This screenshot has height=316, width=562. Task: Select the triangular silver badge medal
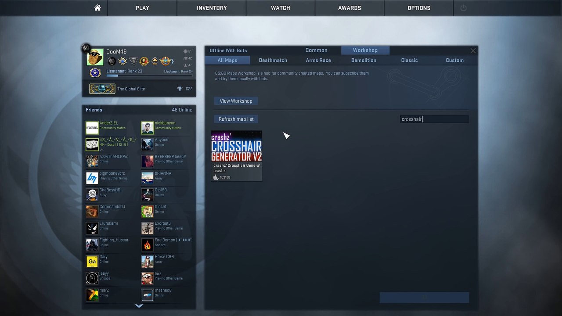(x=133, y=61)
